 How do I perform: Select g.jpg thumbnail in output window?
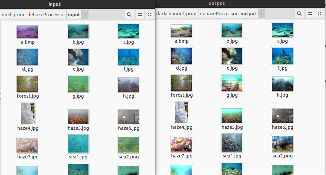[x=232, y=83]
